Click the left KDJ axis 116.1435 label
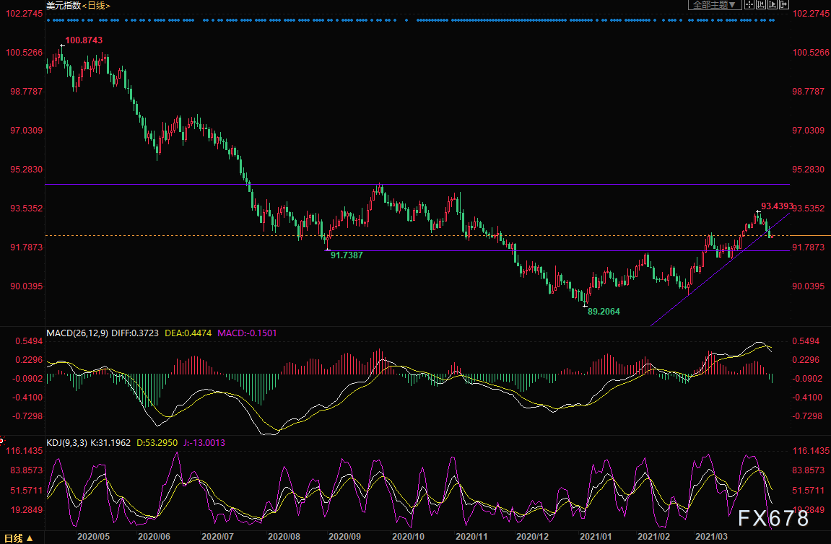The width and height of the screenshot is (831, 544). [24, 451]
